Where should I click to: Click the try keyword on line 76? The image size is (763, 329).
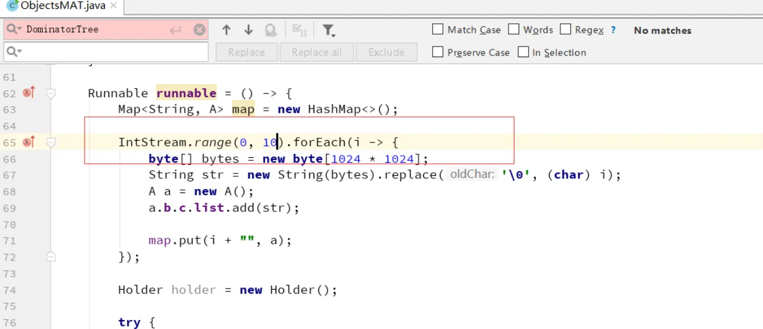129,322
